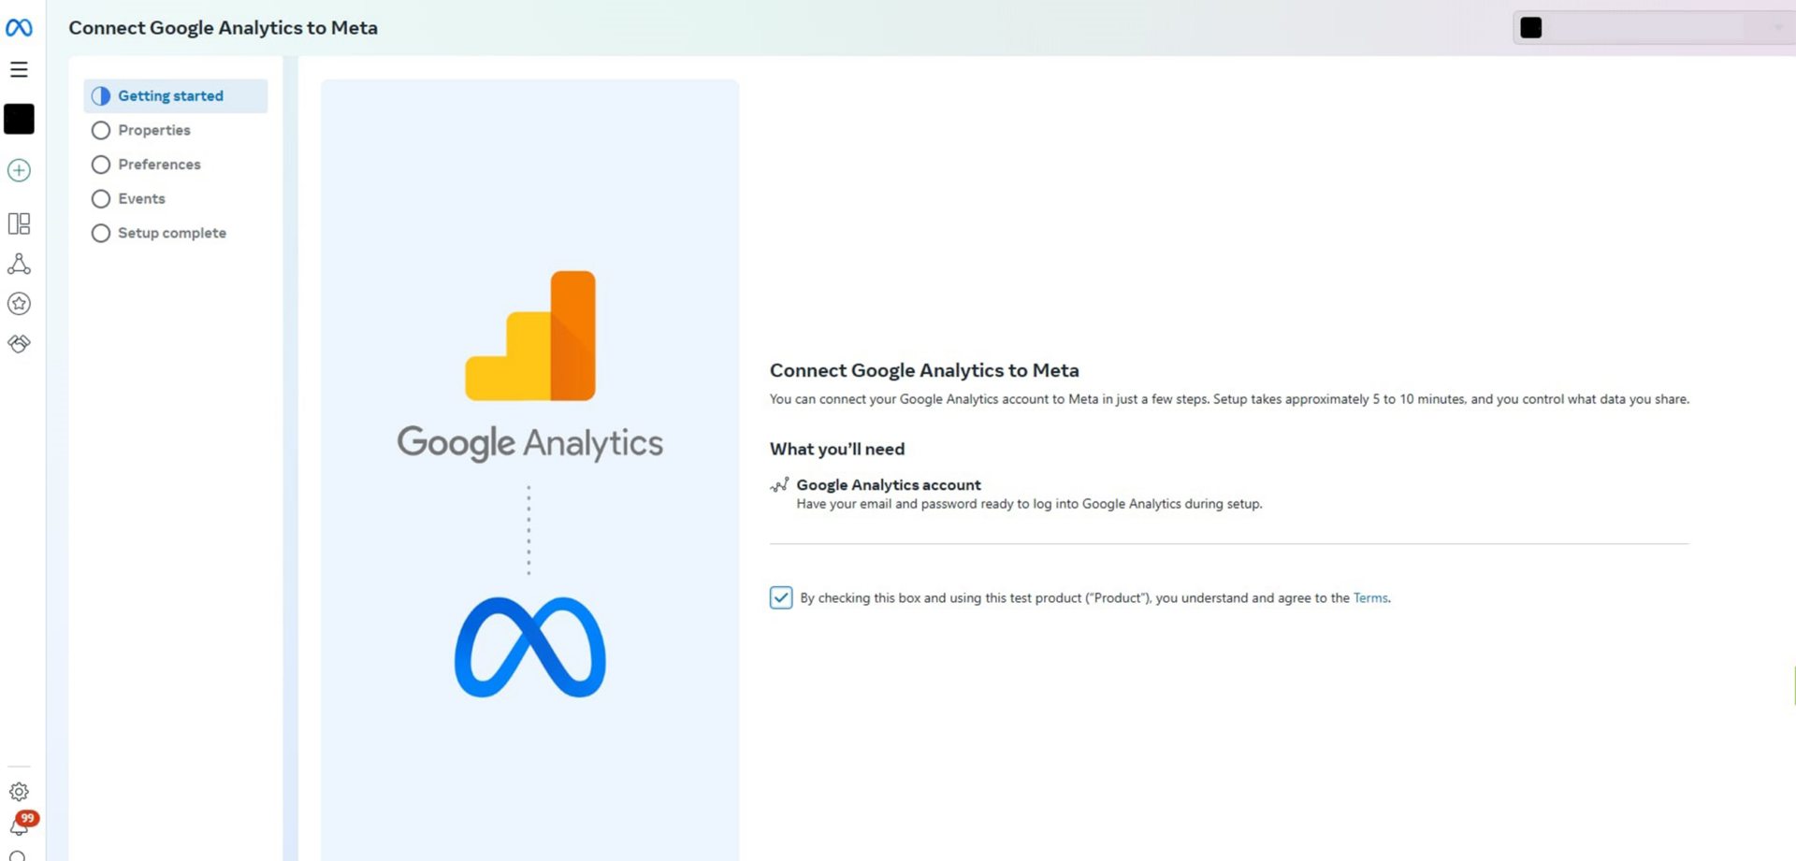The image size is (1796, 861).
Task: Click the star badge icon in sidebar
Action: click(x=19, y=304)
